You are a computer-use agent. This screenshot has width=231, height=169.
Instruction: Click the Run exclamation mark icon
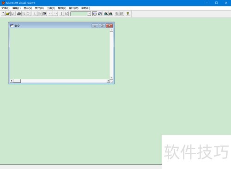(61, 14)
